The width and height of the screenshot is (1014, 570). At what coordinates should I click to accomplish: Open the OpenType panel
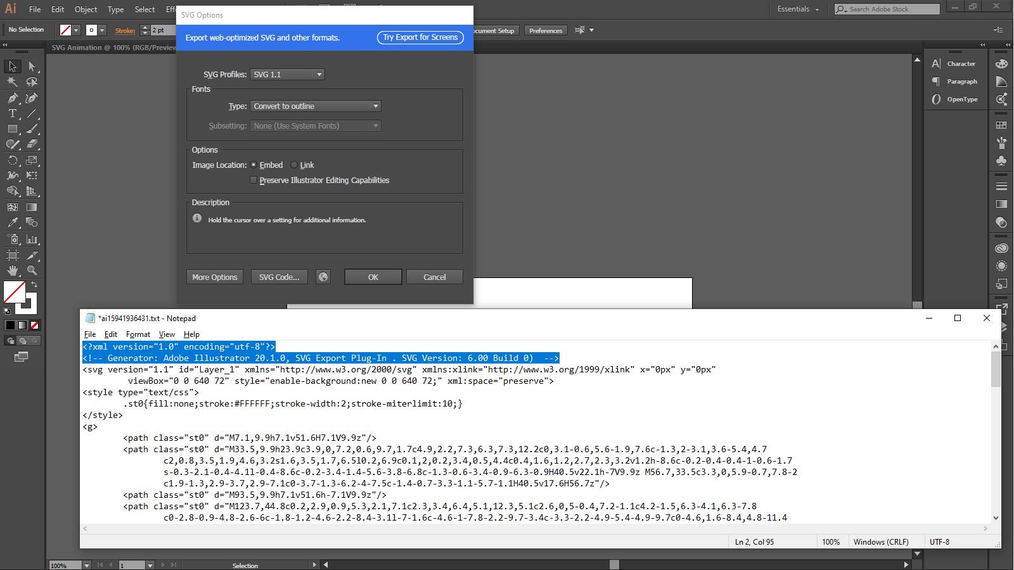(954, 99)
